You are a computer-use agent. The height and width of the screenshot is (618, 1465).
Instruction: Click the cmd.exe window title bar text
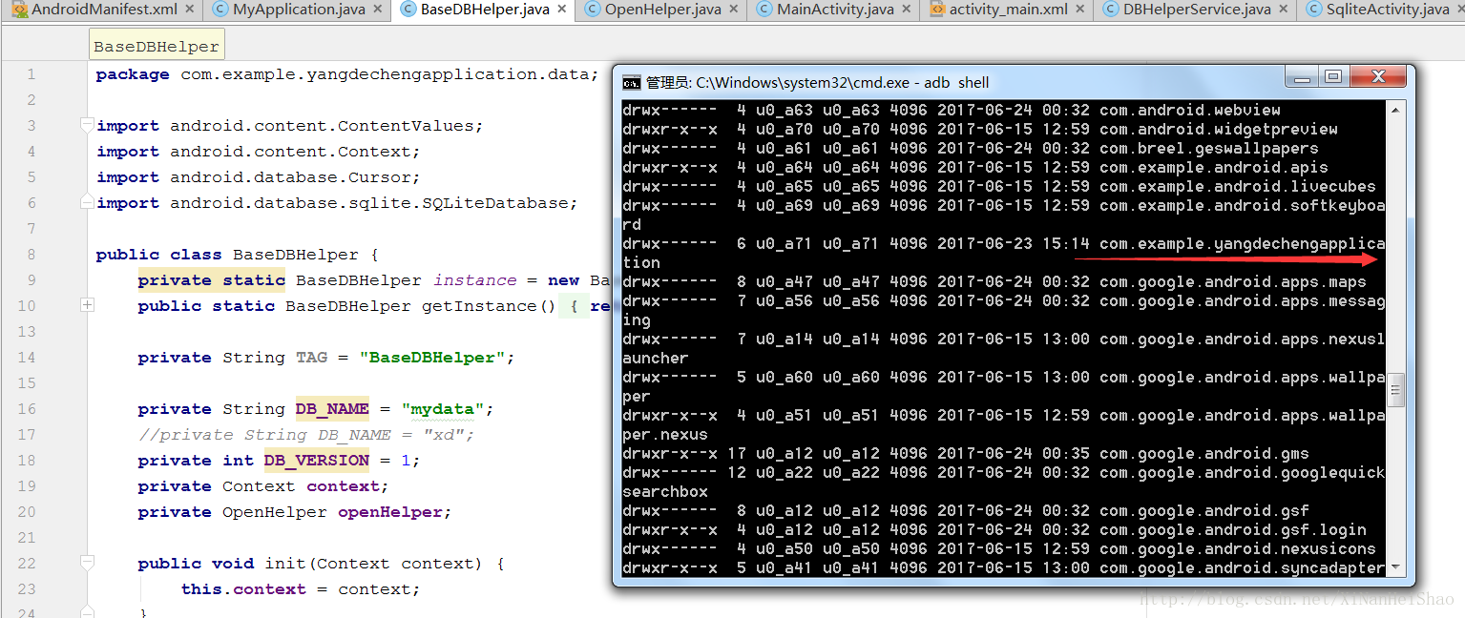(x=817, y=82)
